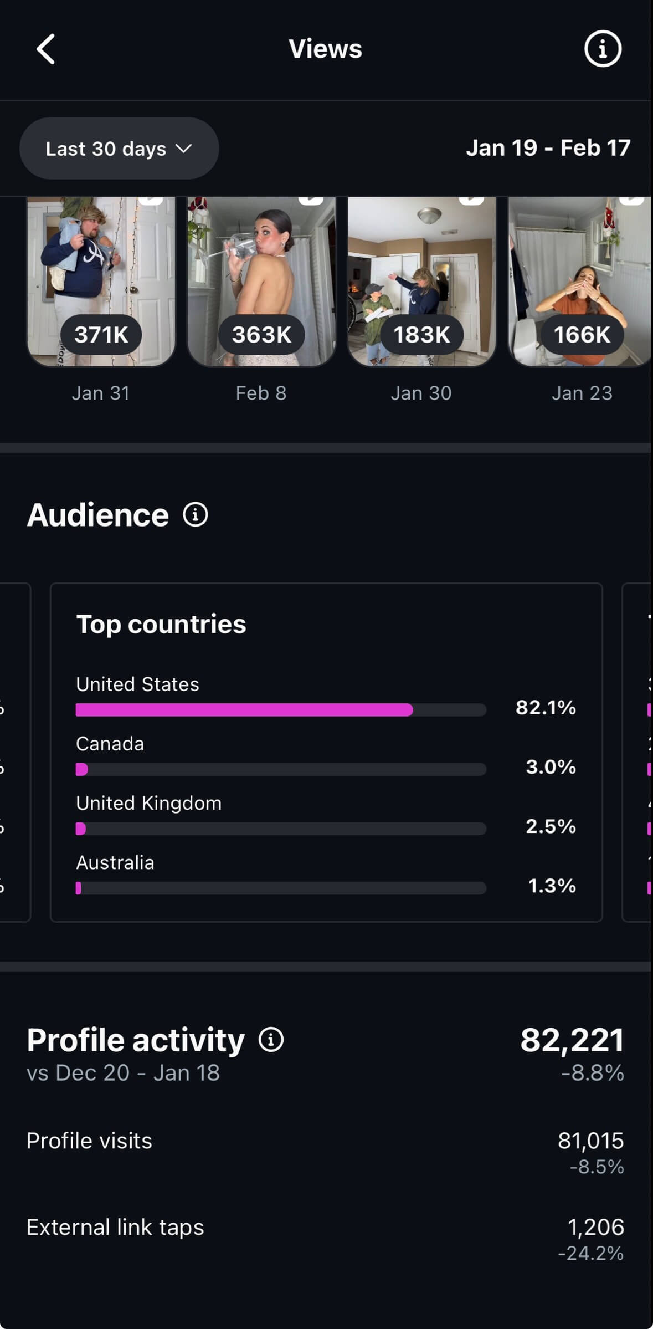Screen dimensions: 653x1329
Task: Select the Top countries card heading
Action: [161, 624]
